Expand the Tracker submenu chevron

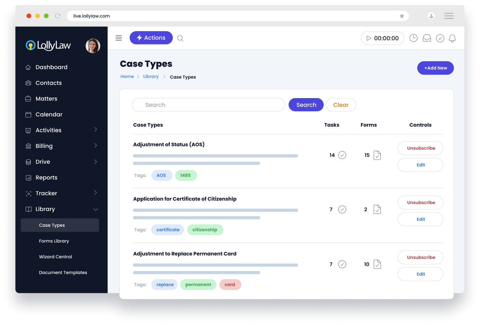point(95,193)
